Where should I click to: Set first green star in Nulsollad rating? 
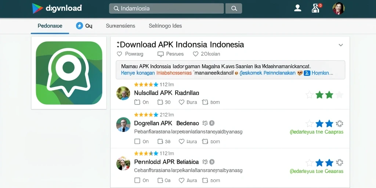click(x=319, y=95)
